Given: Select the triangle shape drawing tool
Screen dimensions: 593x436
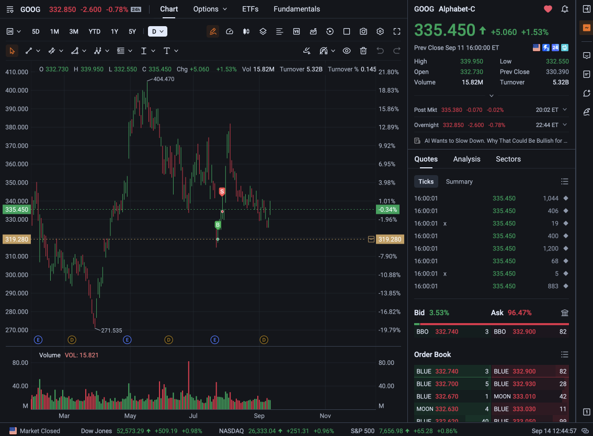Looking at the screenshot, I should [75, 51].
